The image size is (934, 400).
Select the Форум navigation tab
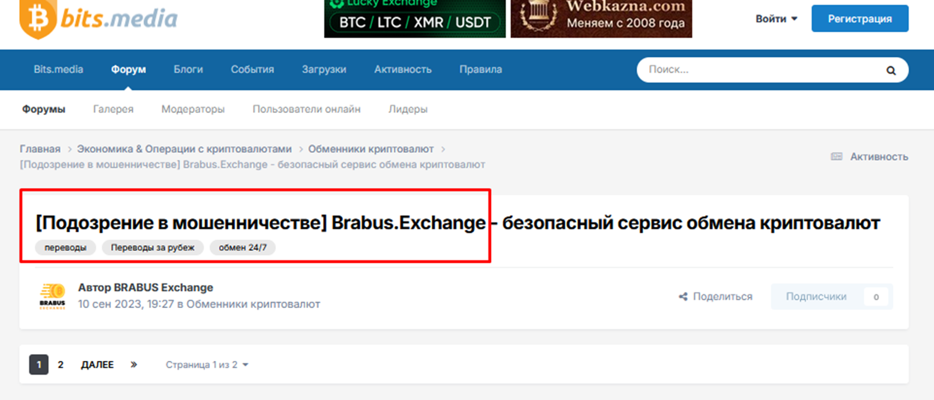pos(129,70)
